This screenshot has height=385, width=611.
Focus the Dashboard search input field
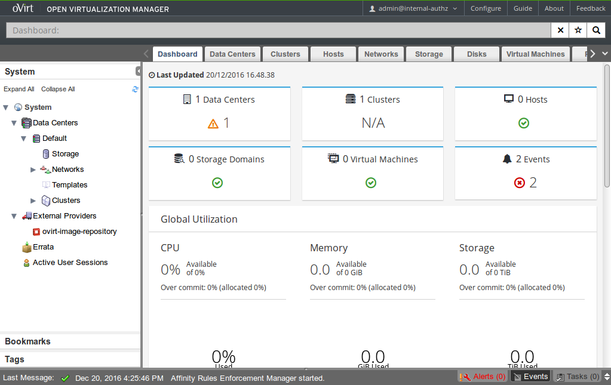pos(278,30)
